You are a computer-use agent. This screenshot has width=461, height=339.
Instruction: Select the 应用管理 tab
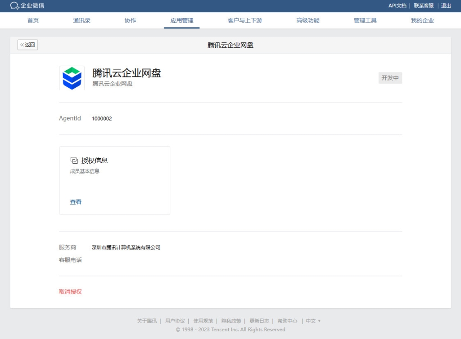point(182,21)
